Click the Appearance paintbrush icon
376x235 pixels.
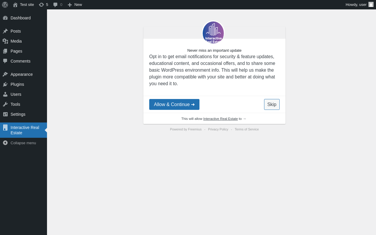click(x=5, y=74)
